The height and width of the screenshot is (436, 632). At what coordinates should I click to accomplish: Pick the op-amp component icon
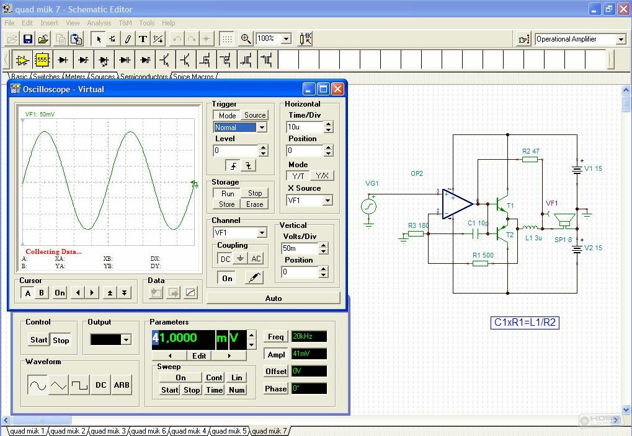click(22, 60)
